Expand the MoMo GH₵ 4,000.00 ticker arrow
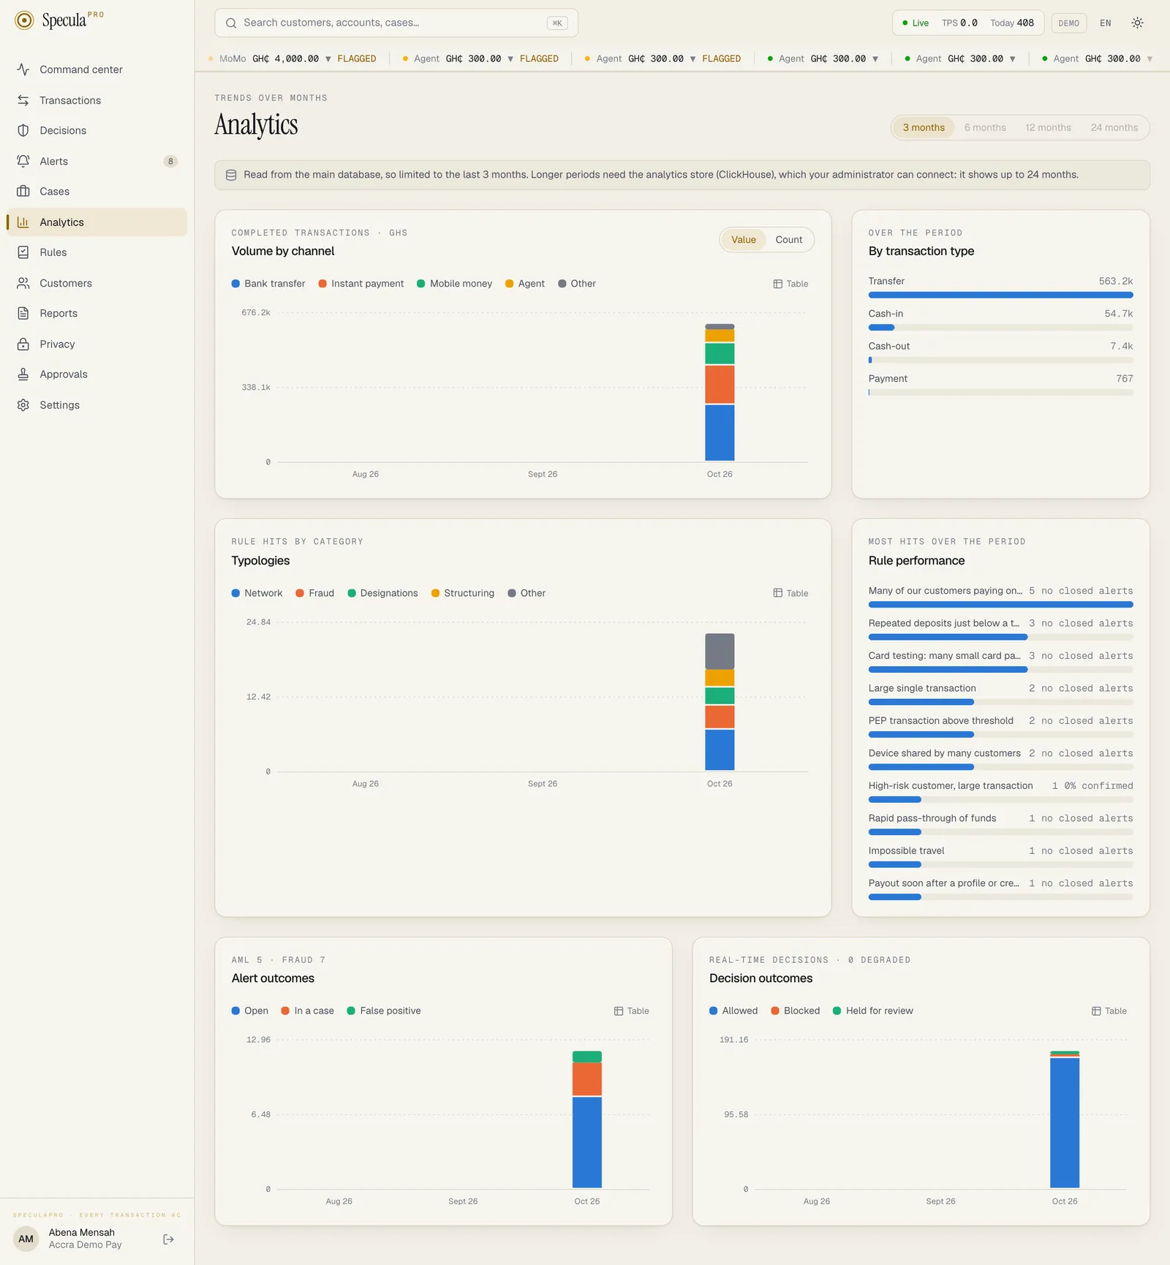The image size is (1170, 1265). coord(328,58)
